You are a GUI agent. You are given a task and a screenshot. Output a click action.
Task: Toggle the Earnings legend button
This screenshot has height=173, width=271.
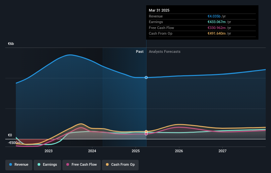(x=47, y=164)
